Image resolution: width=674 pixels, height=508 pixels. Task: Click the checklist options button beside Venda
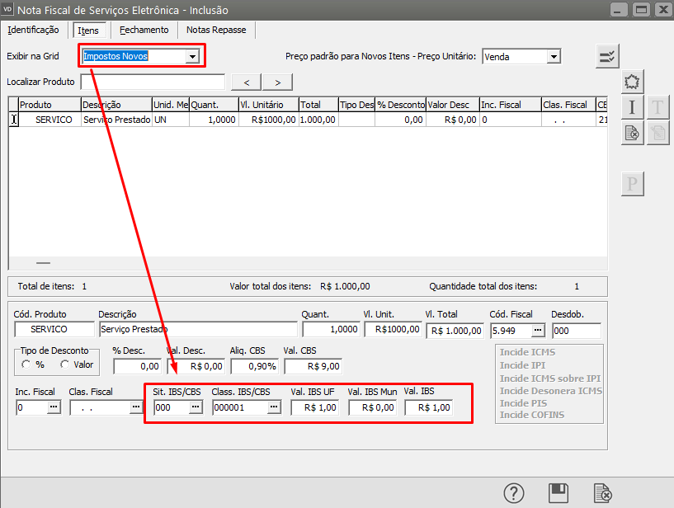click(607, 56)
